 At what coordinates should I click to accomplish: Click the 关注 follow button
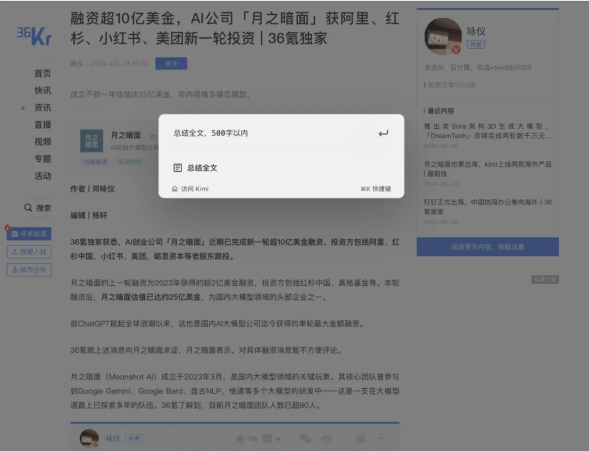(171, 63)
